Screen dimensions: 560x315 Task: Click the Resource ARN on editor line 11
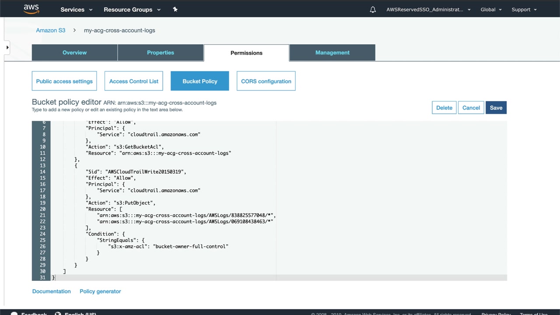tap(175, 153)
